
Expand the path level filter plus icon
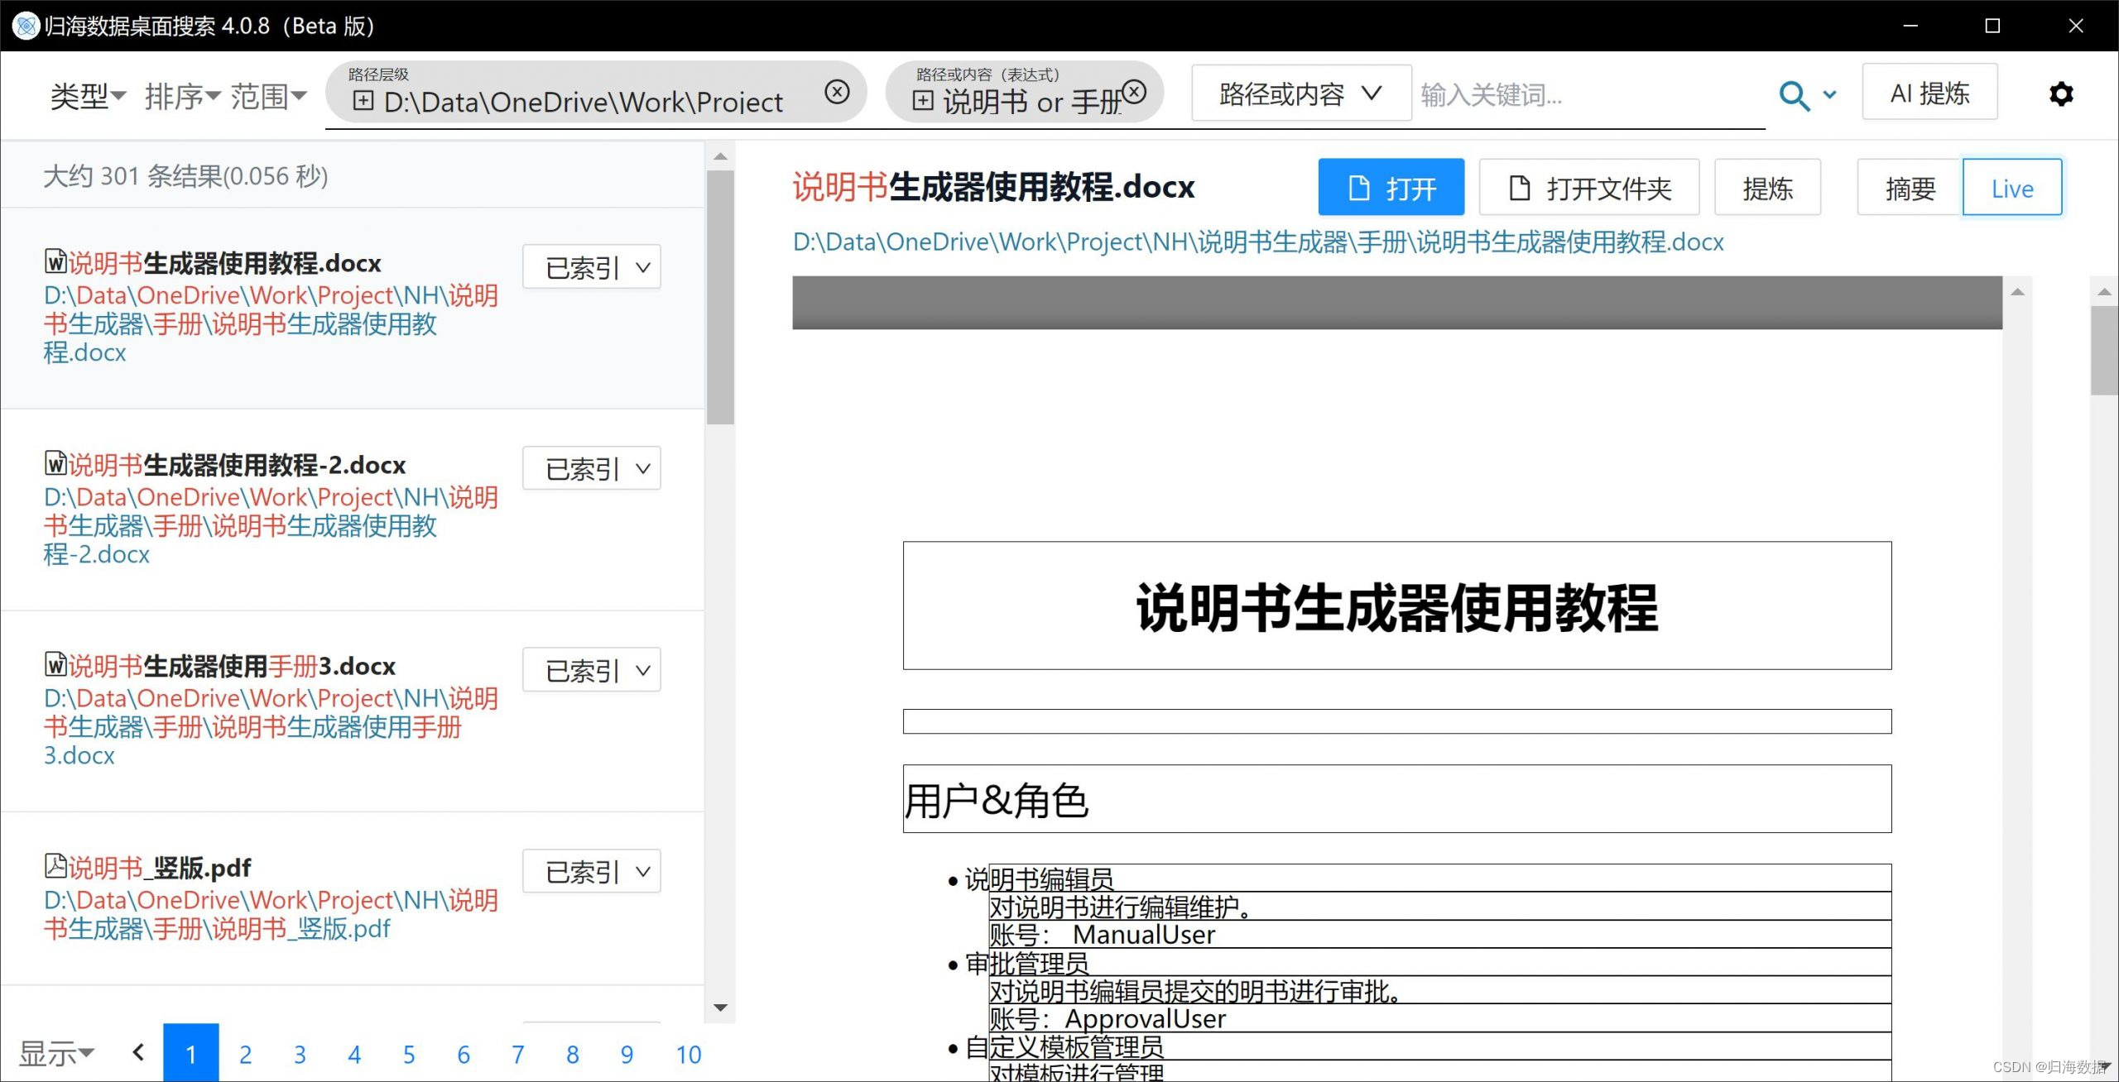pyautogui.click(x=363, y=101)
